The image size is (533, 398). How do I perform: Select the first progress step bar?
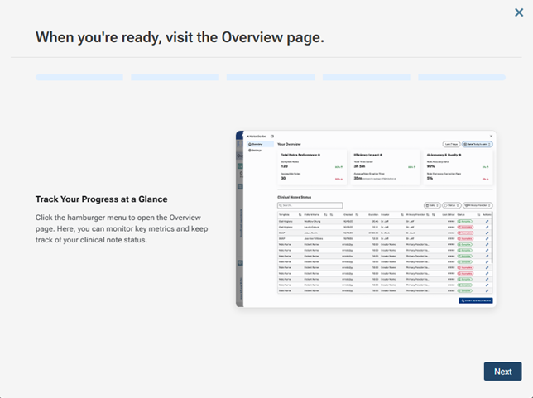[x=79, y=78]
